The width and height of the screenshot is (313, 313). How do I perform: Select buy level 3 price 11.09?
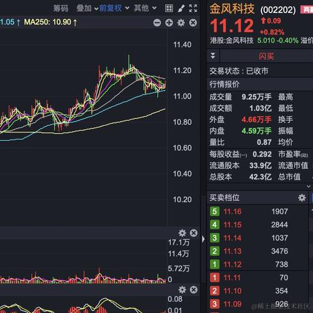[233, 304]
